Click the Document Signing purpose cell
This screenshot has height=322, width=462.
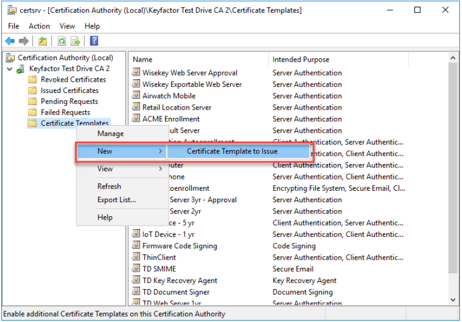302,292
